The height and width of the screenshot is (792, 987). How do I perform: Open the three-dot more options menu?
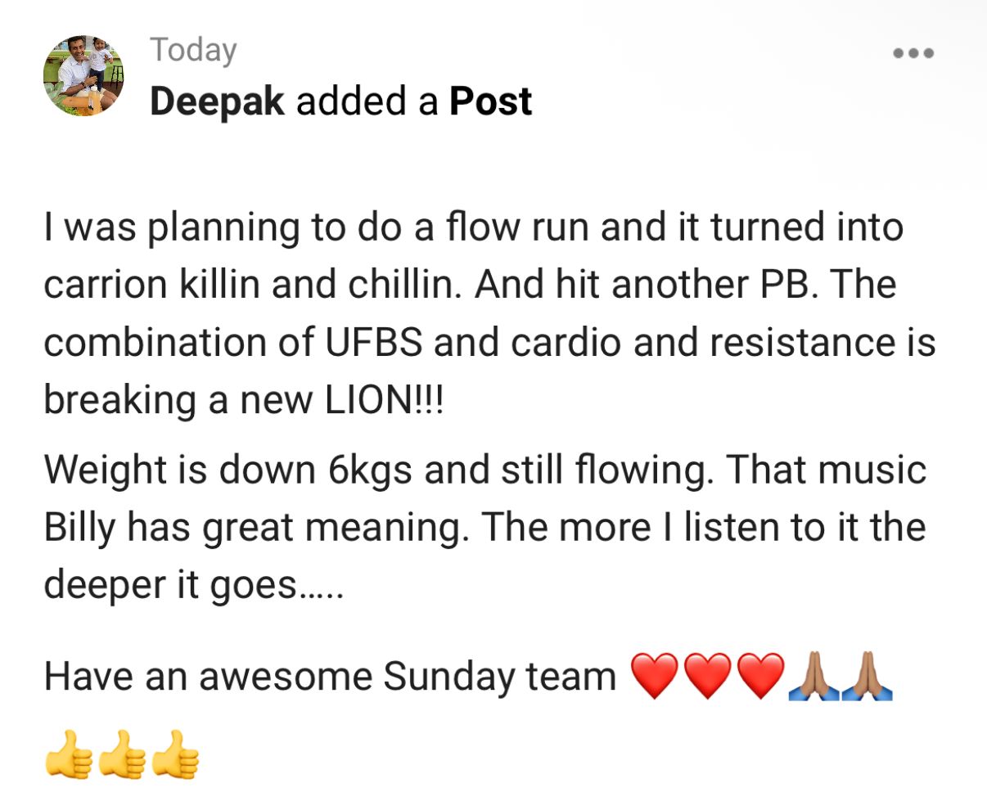point(913,53)
